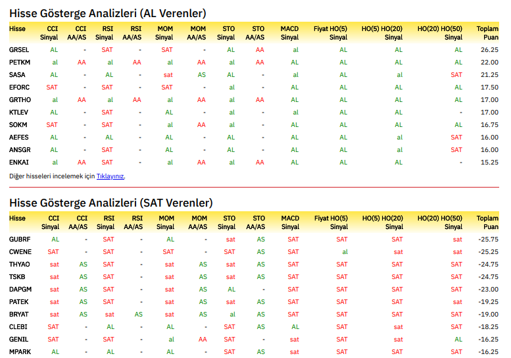Click SOKM total score 16.75
This screenshot has width=511, height=358.
point(489,125)
